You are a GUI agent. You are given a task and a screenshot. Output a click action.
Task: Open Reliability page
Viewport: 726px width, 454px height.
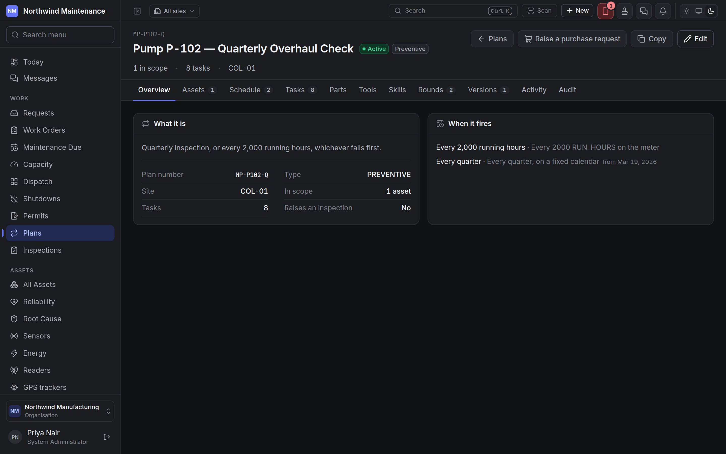click(60, 301)
